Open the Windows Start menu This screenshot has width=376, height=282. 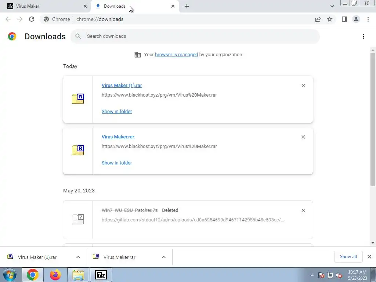pyautogui.click(x=10, y=275)
